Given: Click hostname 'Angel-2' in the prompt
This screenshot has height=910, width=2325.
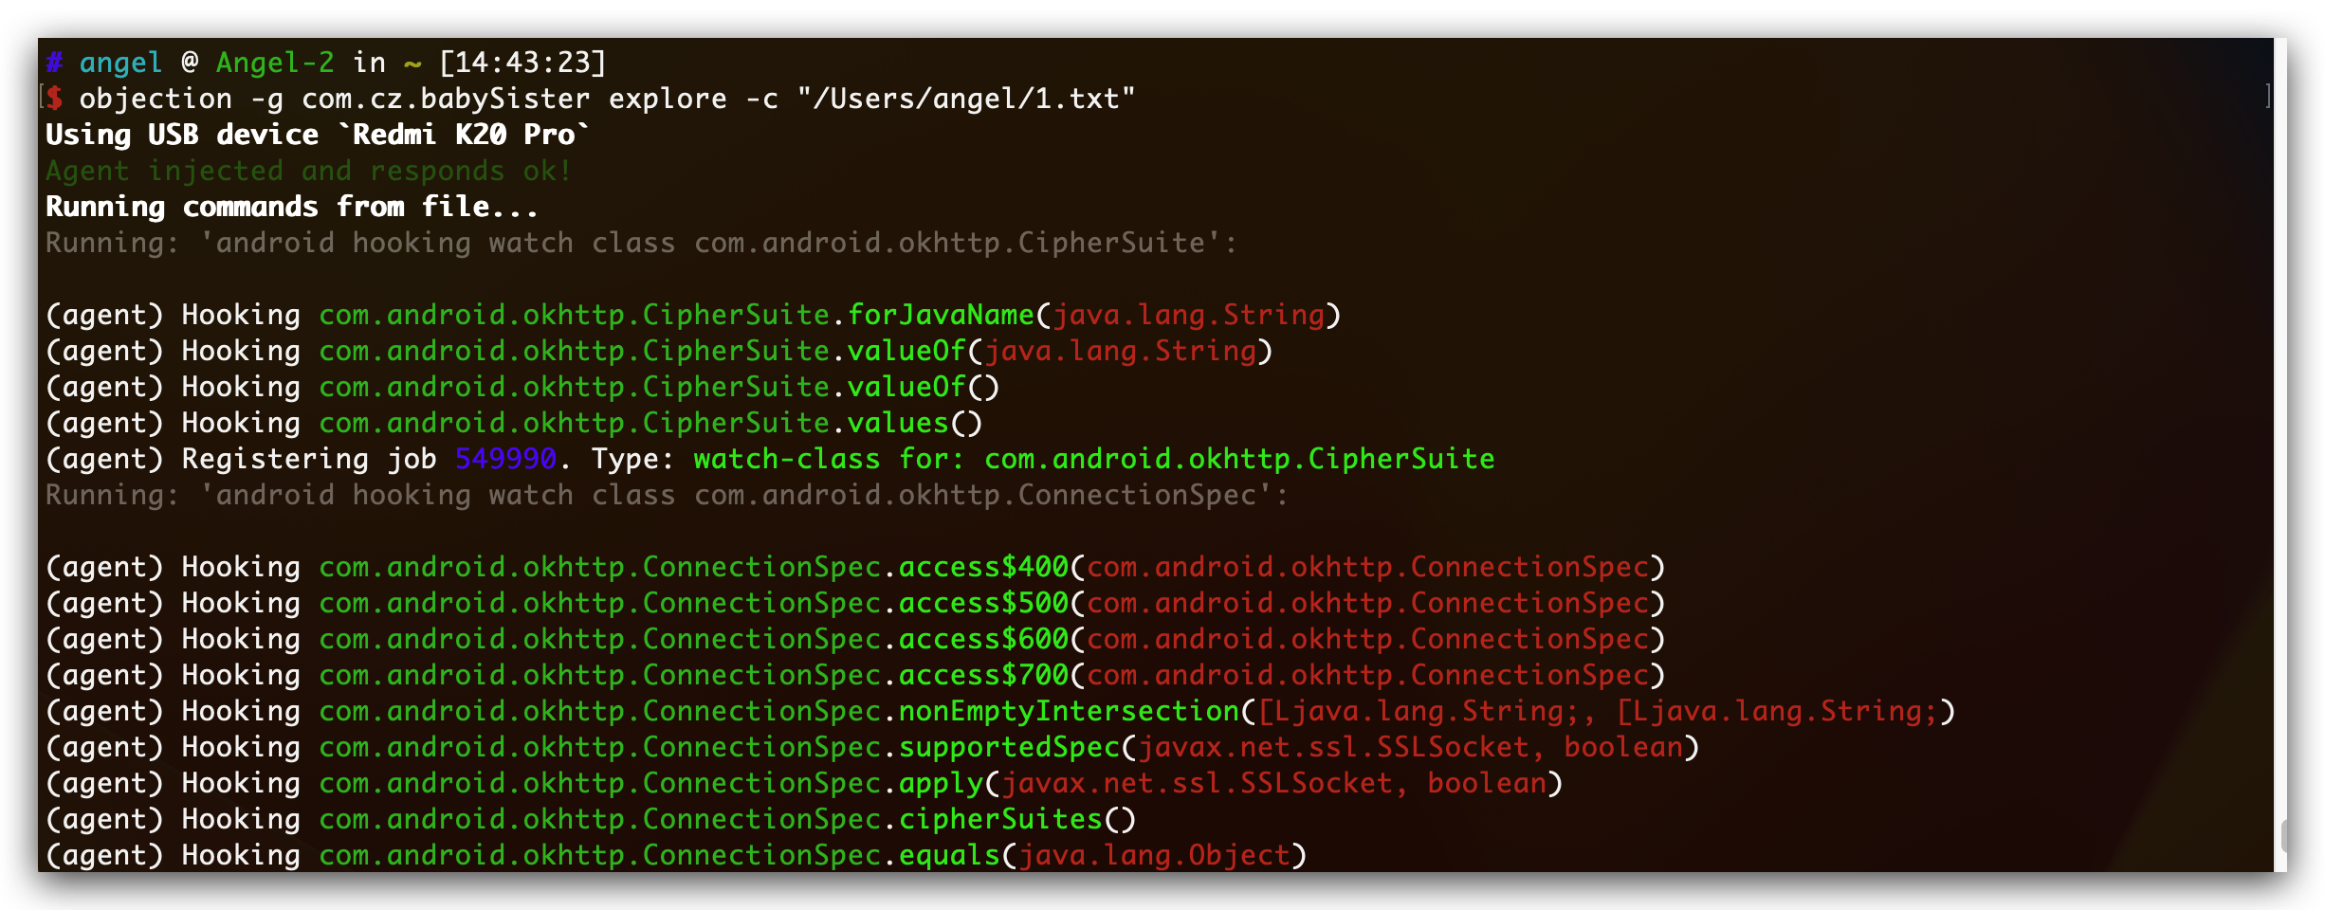Looking at the screenshot, I should [x=275, y=63].
